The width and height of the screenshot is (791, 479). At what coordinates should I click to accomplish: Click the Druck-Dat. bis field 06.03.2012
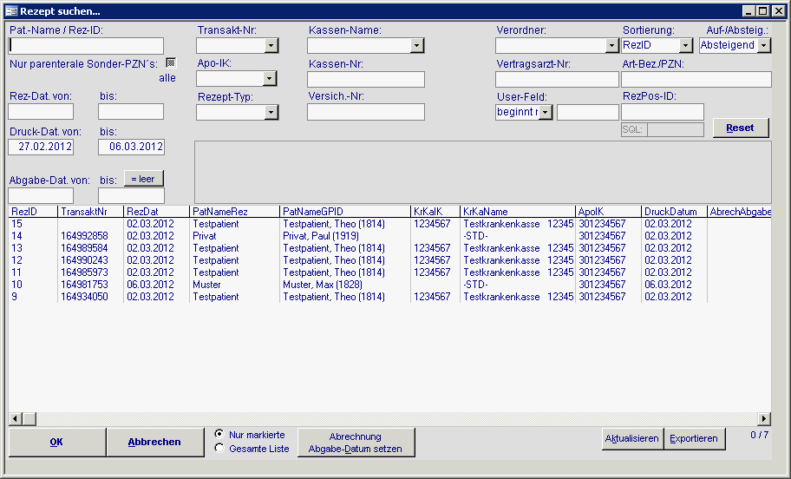(x=131, y=147)
